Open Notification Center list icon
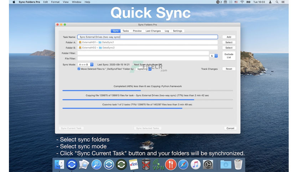 pos(283,2)
